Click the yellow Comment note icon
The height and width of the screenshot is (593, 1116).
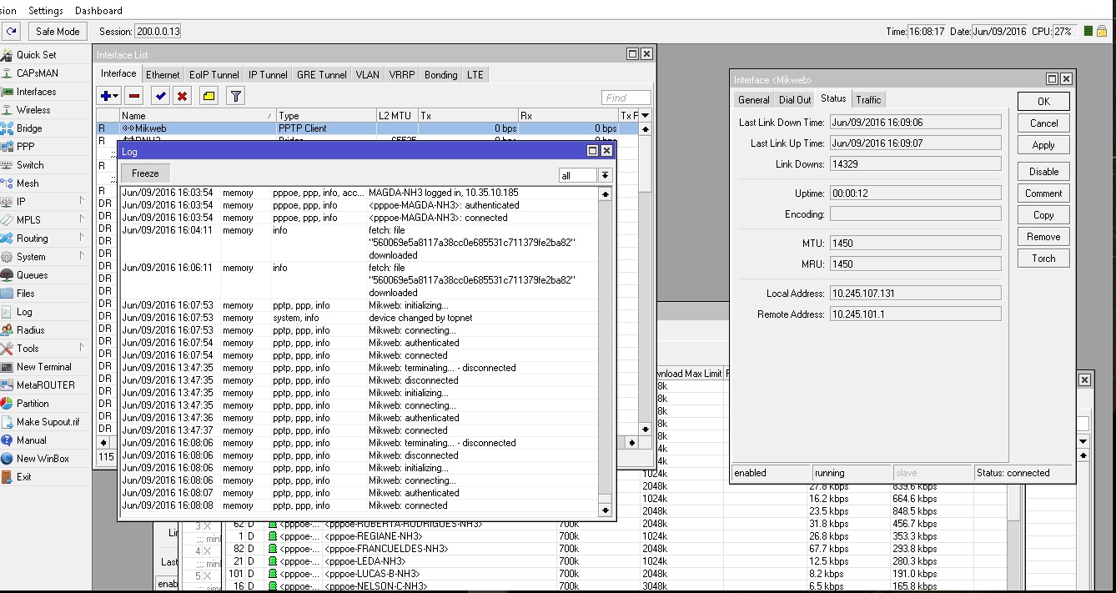[x=209, y=96]
